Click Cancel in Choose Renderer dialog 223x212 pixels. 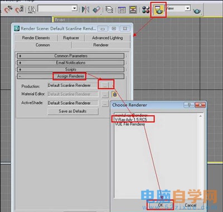(190, 205)
